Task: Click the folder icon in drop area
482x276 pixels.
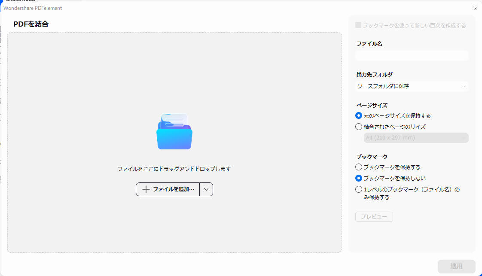Action: 174,131
